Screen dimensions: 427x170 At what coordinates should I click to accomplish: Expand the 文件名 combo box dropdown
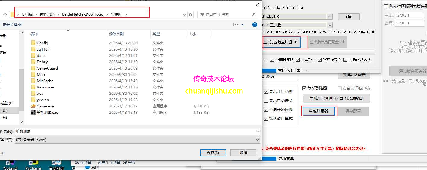point(257,131)
